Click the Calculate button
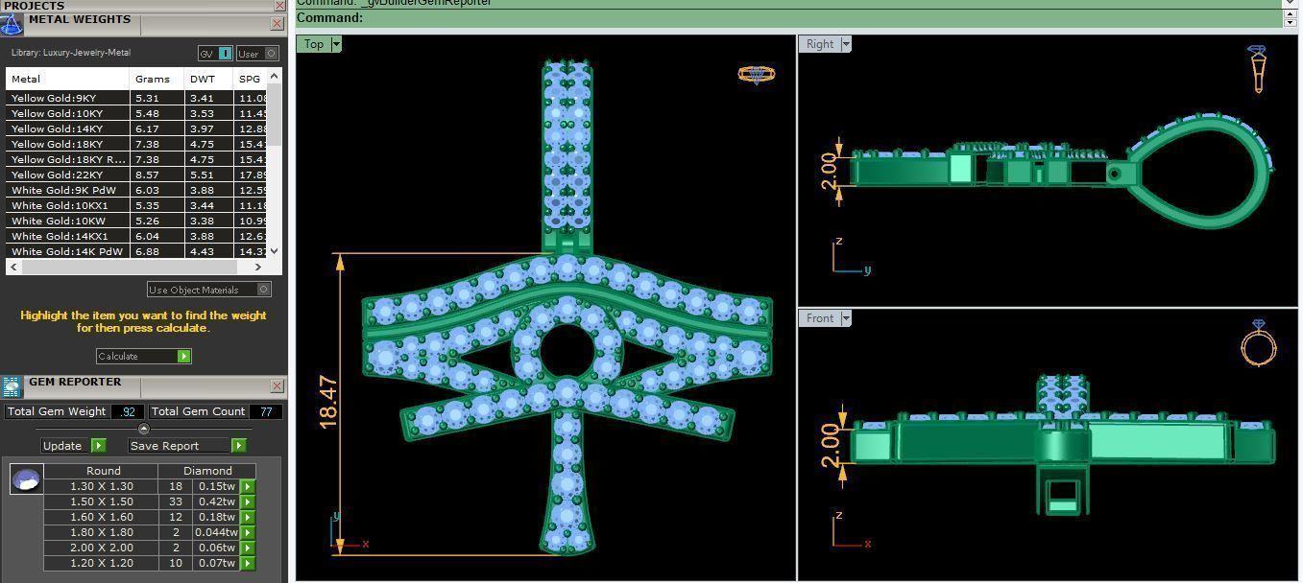The height and width of the screenshot is (583, 1303). point(144,356)
